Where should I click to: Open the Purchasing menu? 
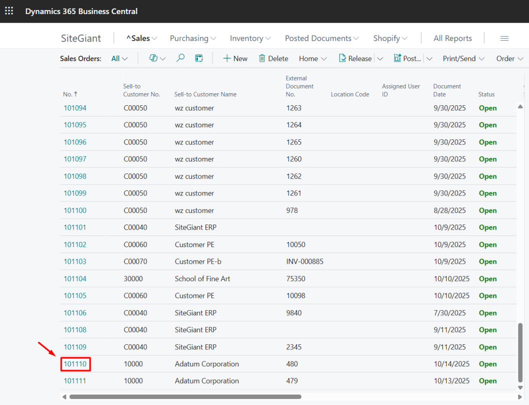(x=193, y=39)
